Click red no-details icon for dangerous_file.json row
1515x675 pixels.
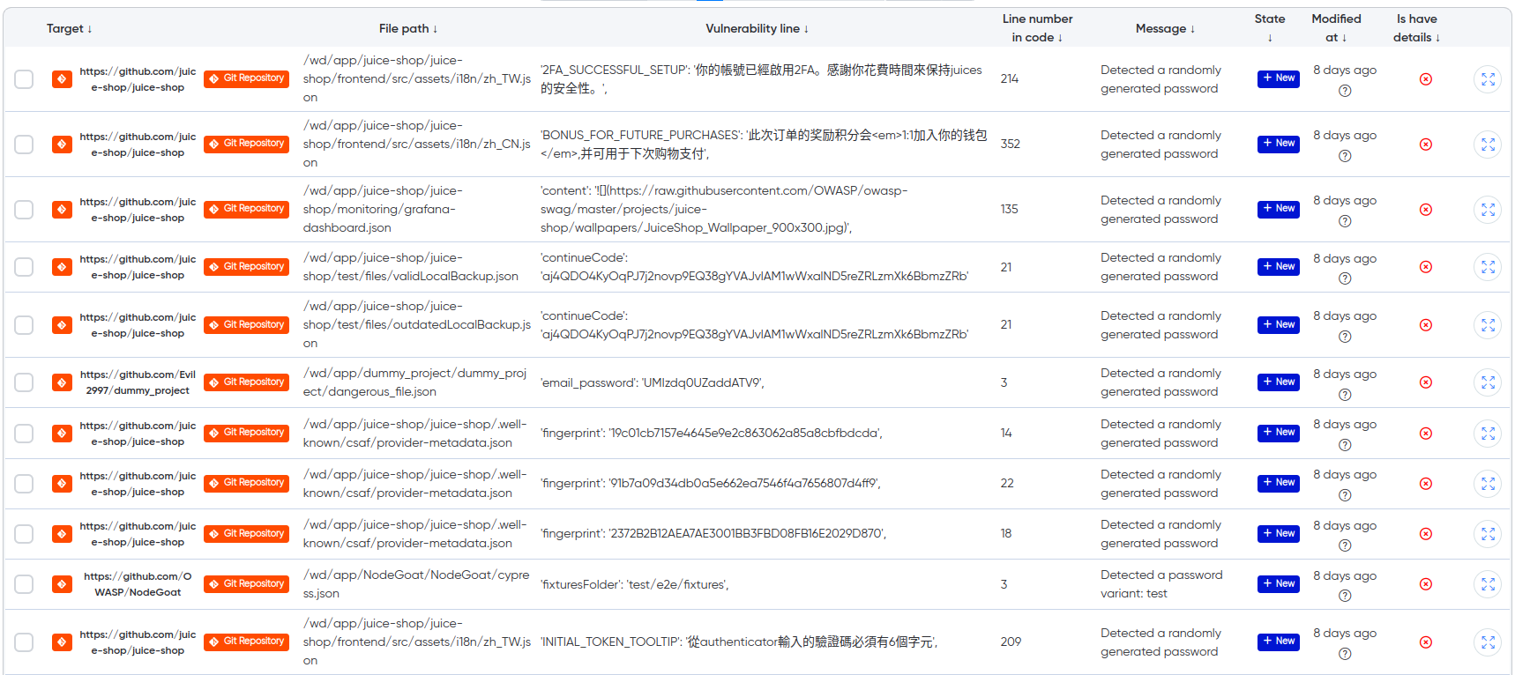(1426, 382)
